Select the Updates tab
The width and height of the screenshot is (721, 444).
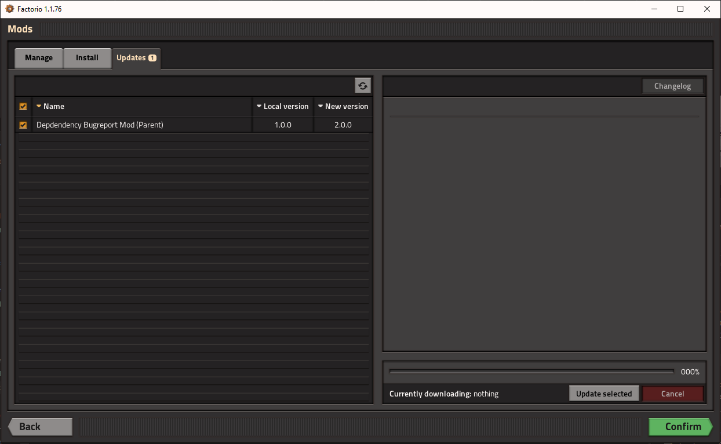pyautogui.click(x=136, y=58)
